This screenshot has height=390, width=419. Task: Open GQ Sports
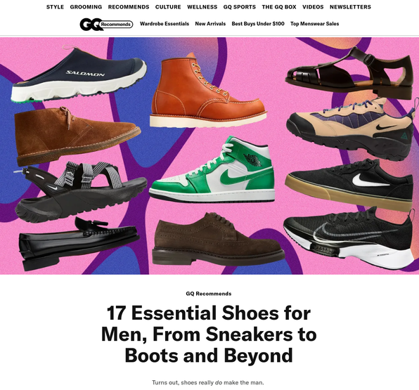pyautogui.click(x=240, y=7)
